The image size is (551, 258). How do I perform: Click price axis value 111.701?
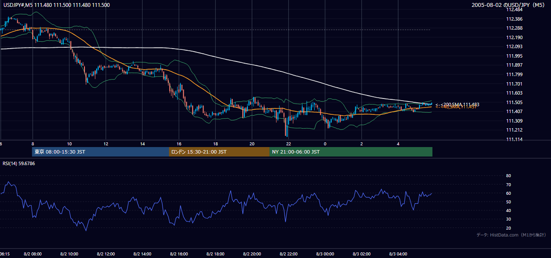(513, 84)
